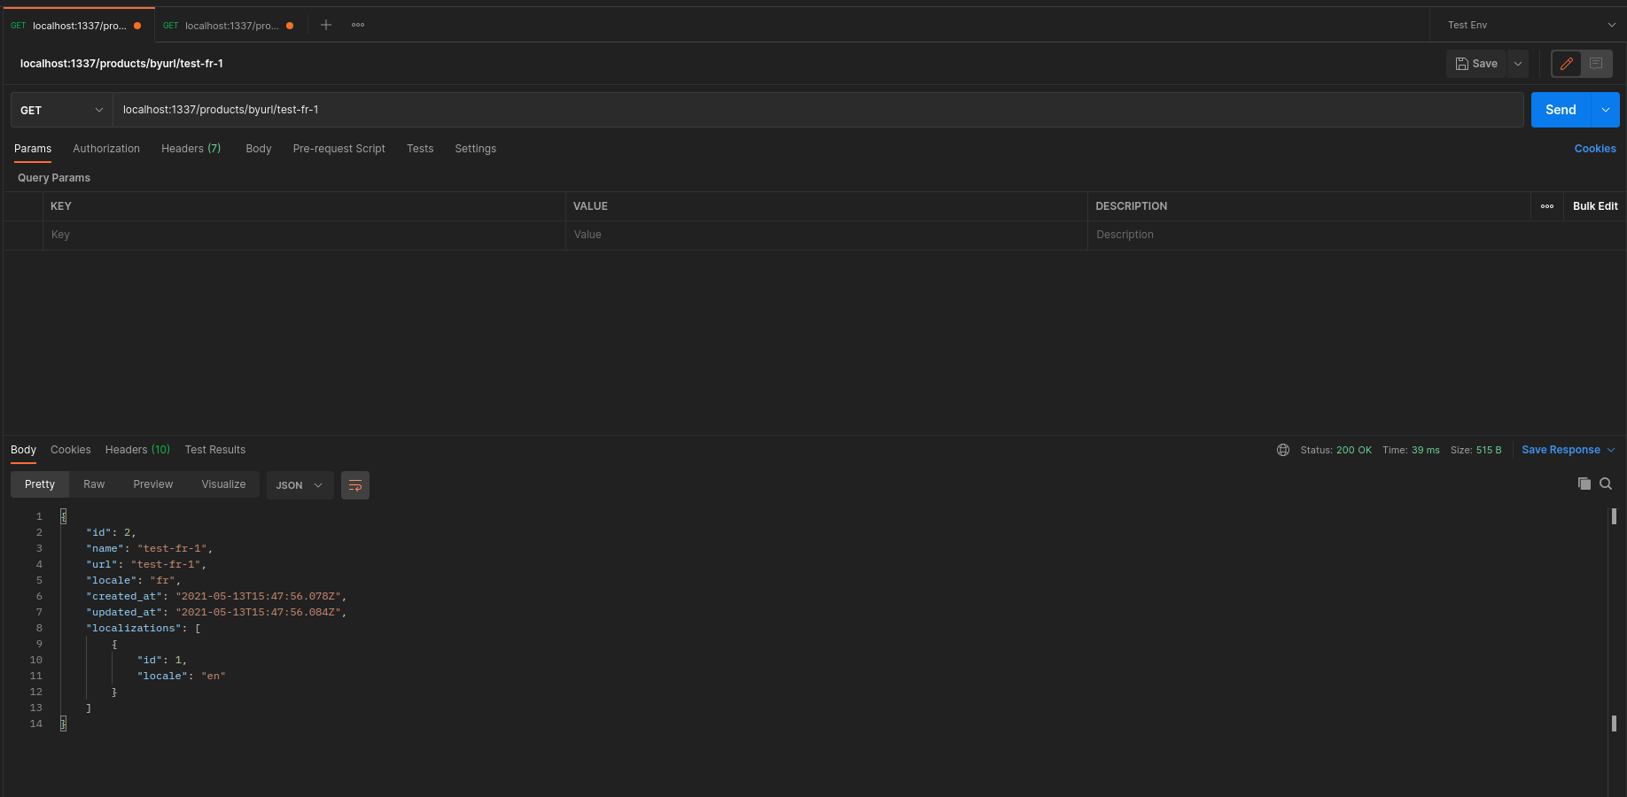
Task: Open the GET method selector dropdown
Action: (x=59, y=110)
